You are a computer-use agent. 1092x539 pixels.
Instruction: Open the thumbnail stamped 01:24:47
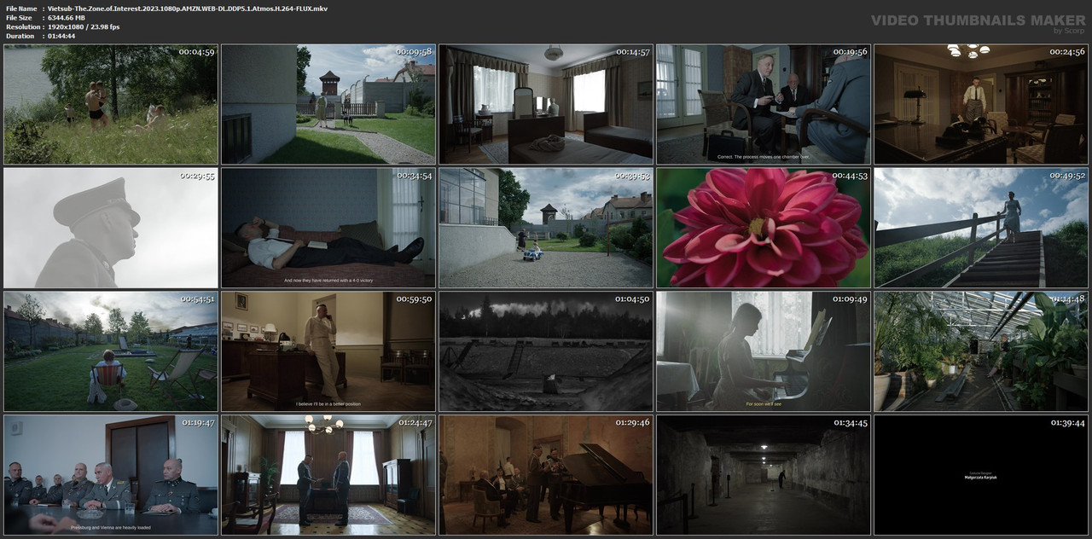[x=328, y=475]
